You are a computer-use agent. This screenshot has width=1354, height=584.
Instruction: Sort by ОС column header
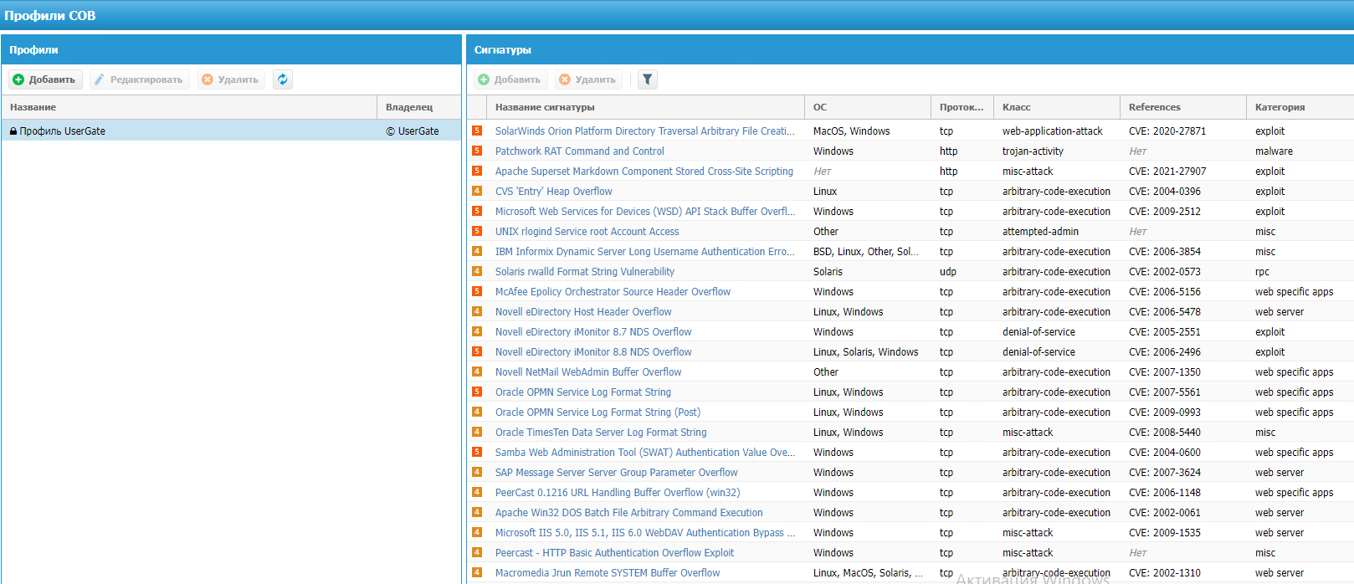coord(868,107)
